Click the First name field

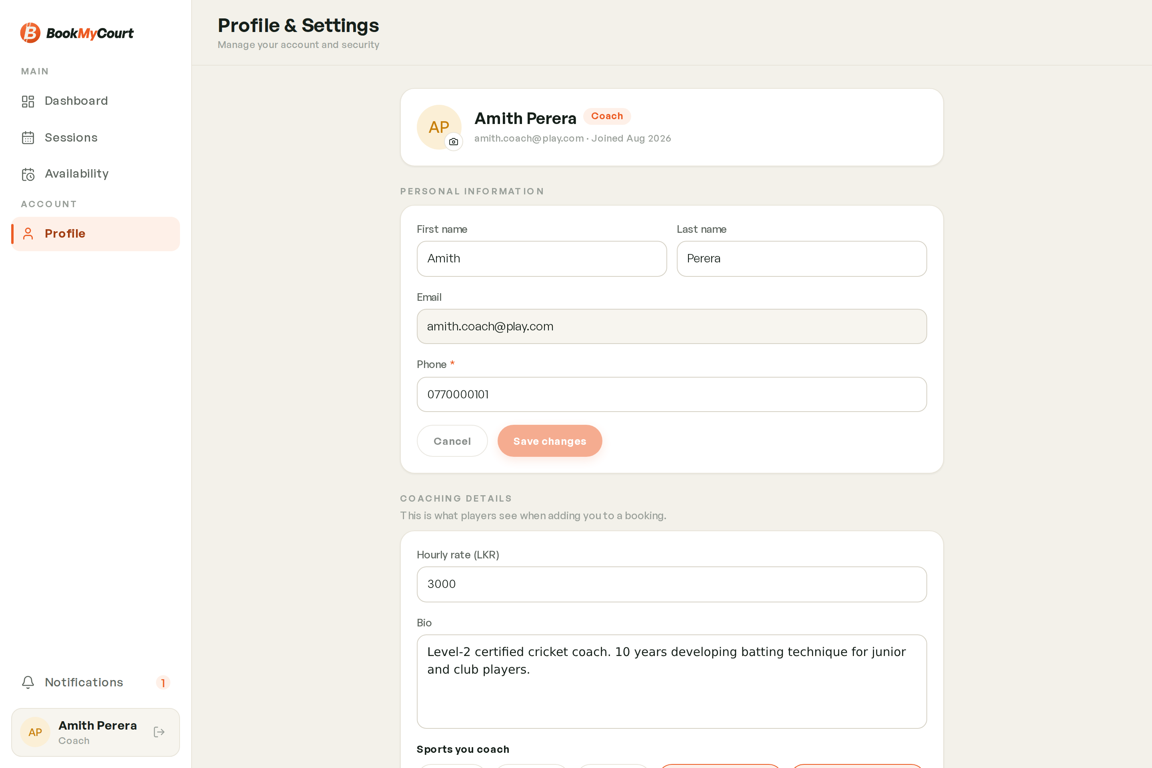click(542, 259)
